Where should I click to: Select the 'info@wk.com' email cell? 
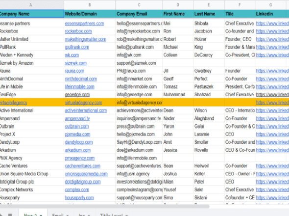tap(139, 55)
